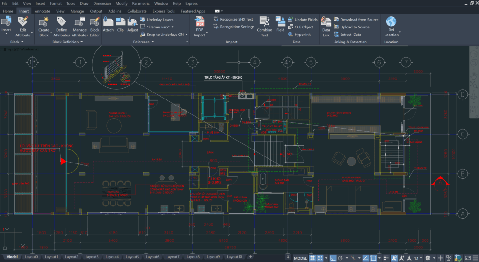Click the Define Attributes icon
The image size is (479, 262).
coord(61,22)
